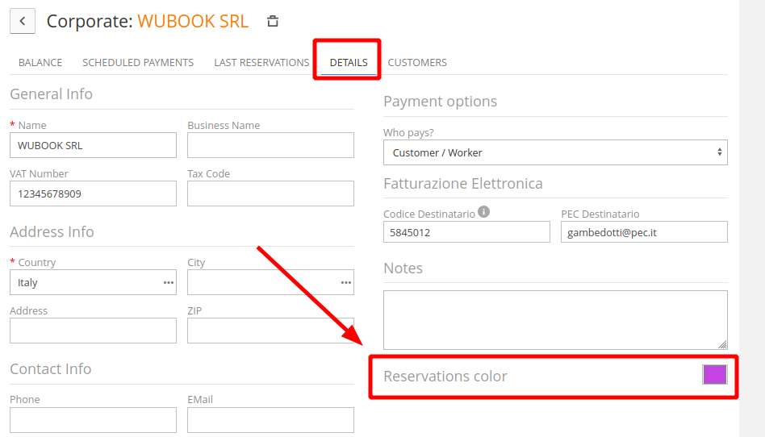This screenshot has height=437, width=765.
Task: Expand the Who pays dropdown
Action: point(555,152)
